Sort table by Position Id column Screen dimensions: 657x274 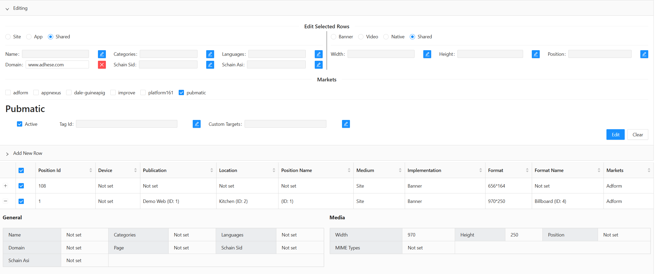[x=91, y=170]
